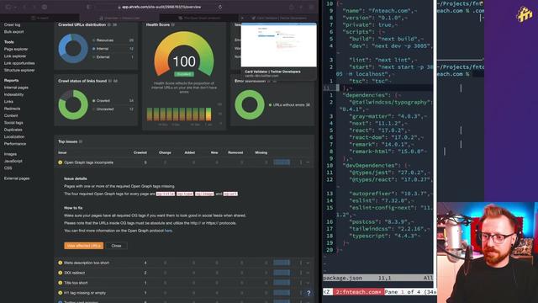538x303 pixels.
Task: Collapse the Open Graph tags incomplete issue row
Action: (308, 162)
